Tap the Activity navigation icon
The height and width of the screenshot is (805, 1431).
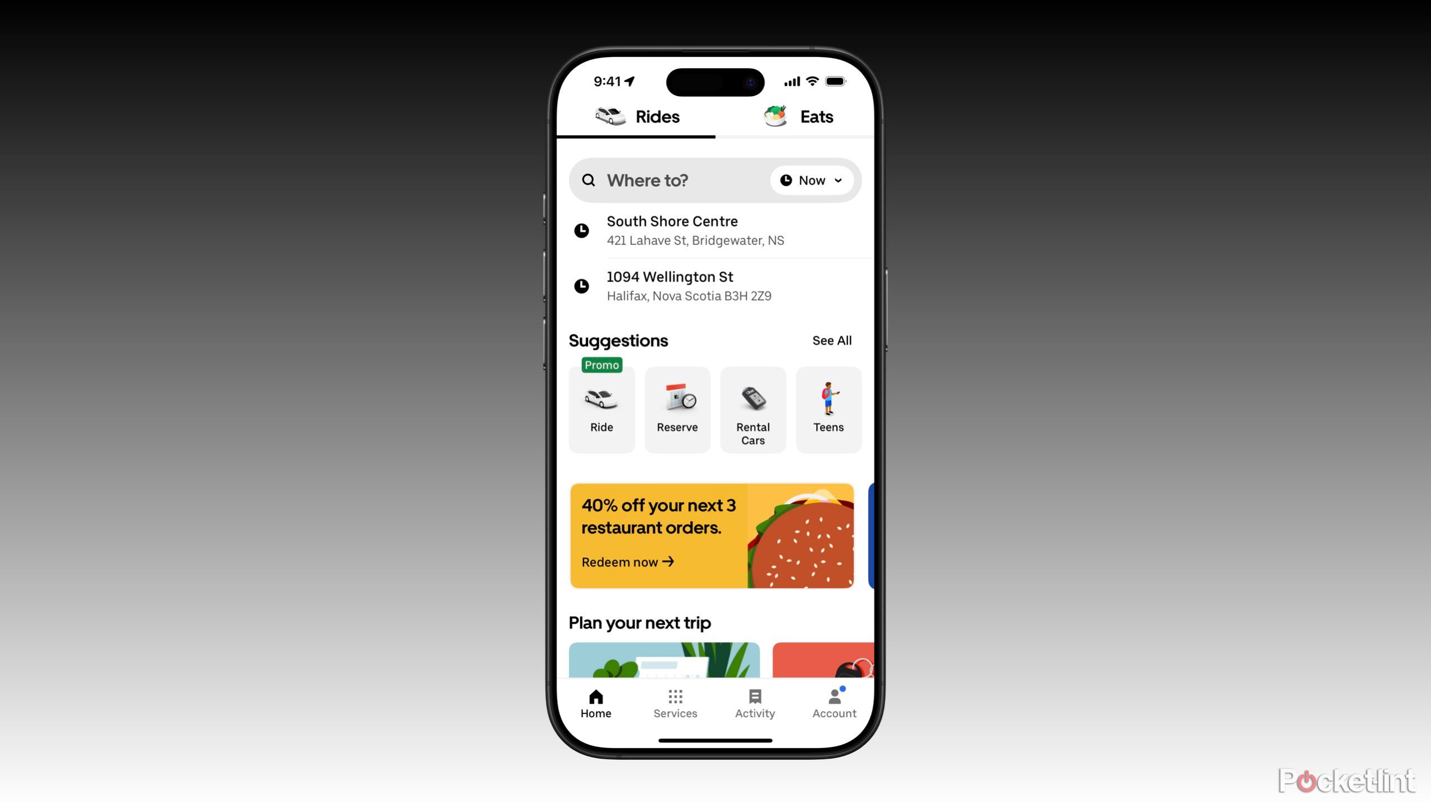click(754, 702)
